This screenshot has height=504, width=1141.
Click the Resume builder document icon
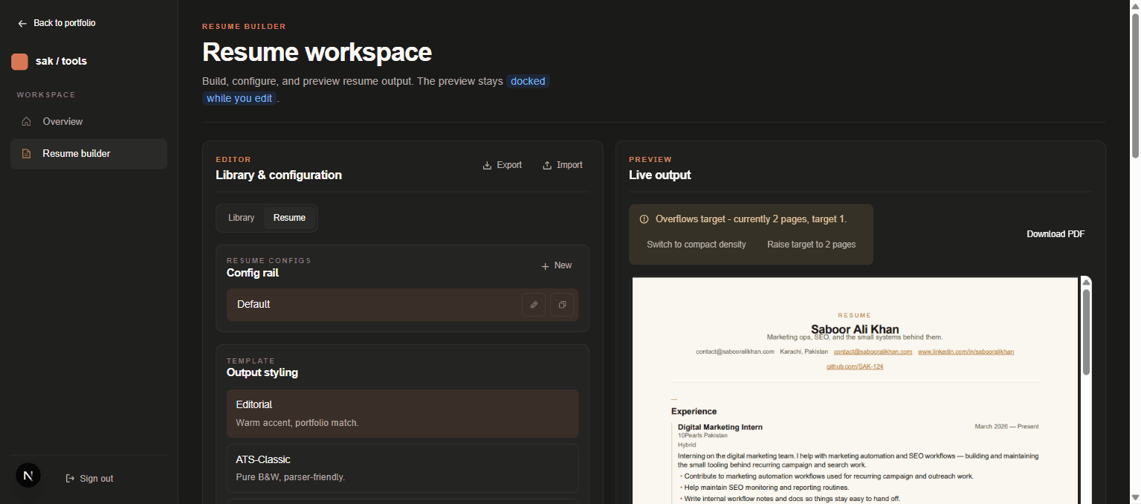click(x=27, y=154)
